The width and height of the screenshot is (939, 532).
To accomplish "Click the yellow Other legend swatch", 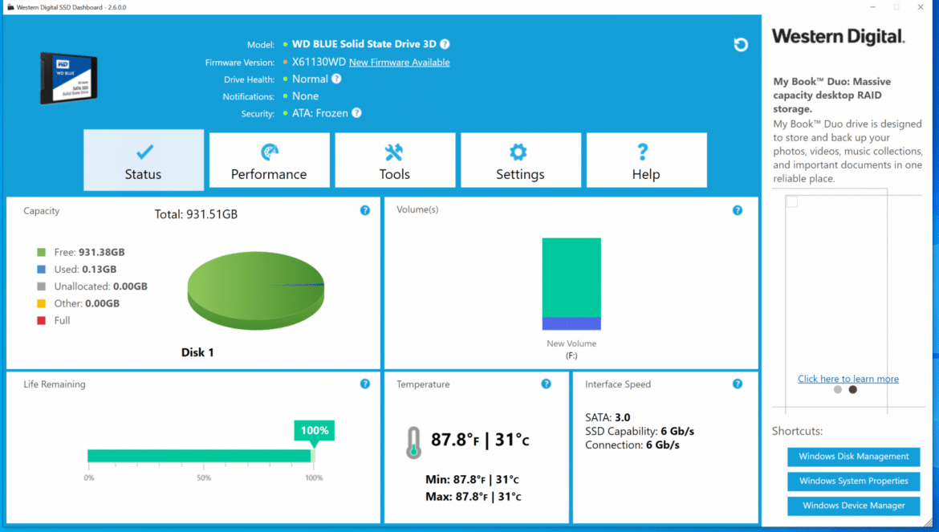I will 41,303.
